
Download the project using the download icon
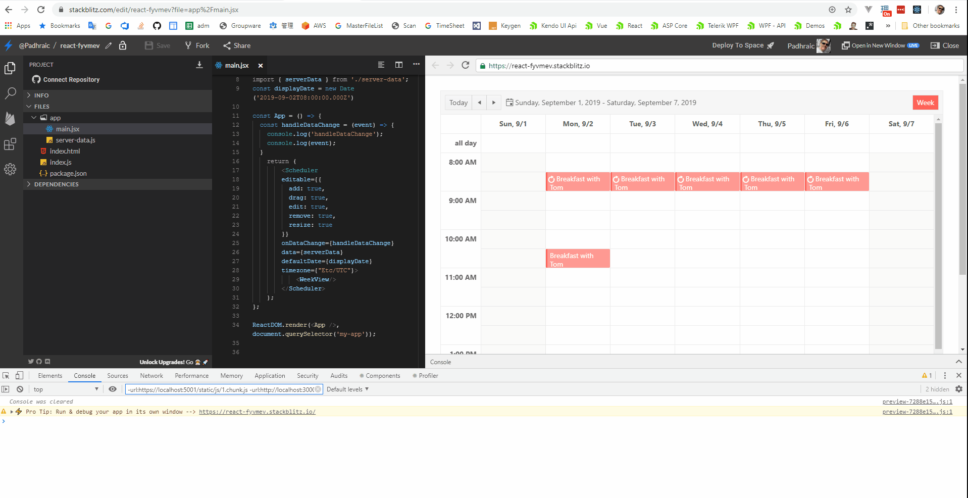(x=199, y=65)
